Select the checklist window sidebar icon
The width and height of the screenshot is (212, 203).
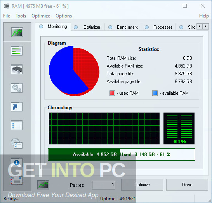[x=17, y=125]
